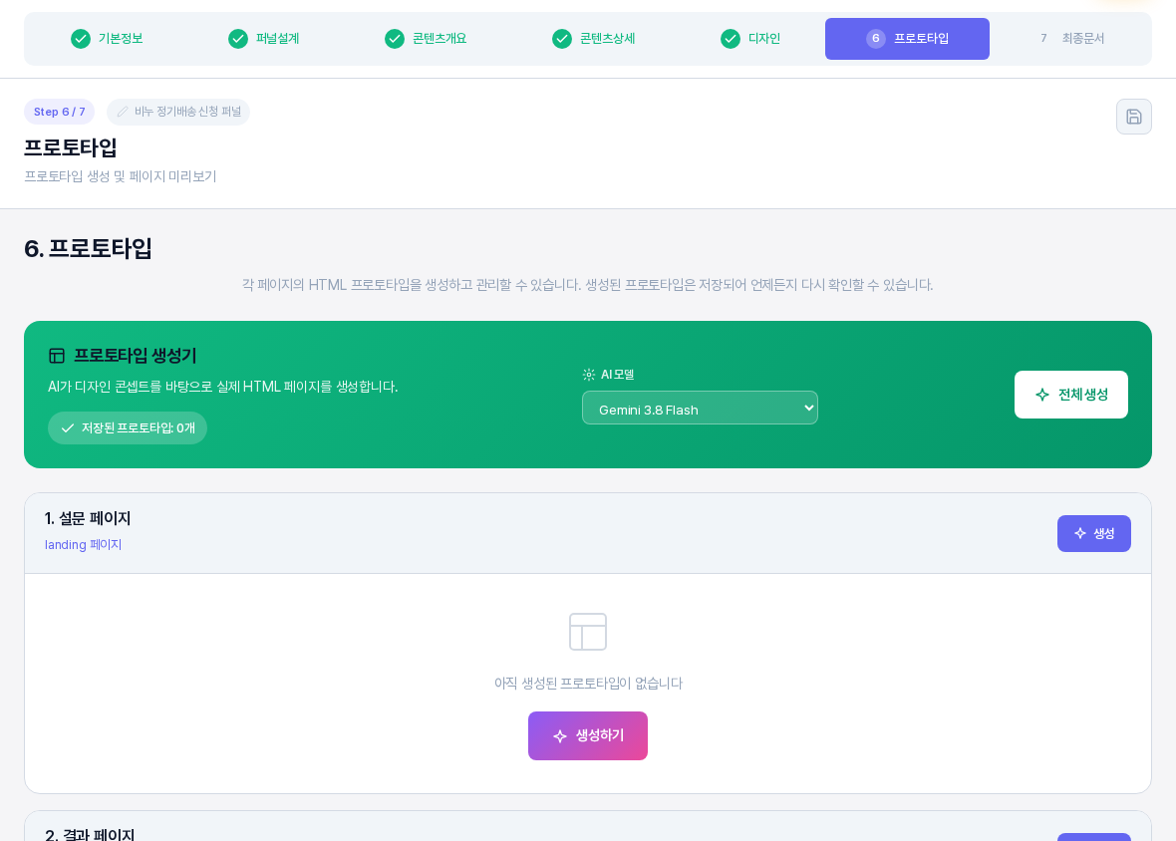Viewport: 1176px width, 841px height.
Task: Click the save (floppy disk) icon
Action: [1133, 117]
